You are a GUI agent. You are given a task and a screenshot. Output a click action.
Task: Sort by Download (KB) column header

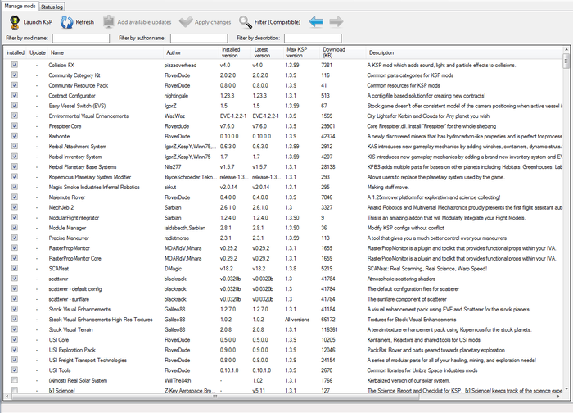[343, 52]
